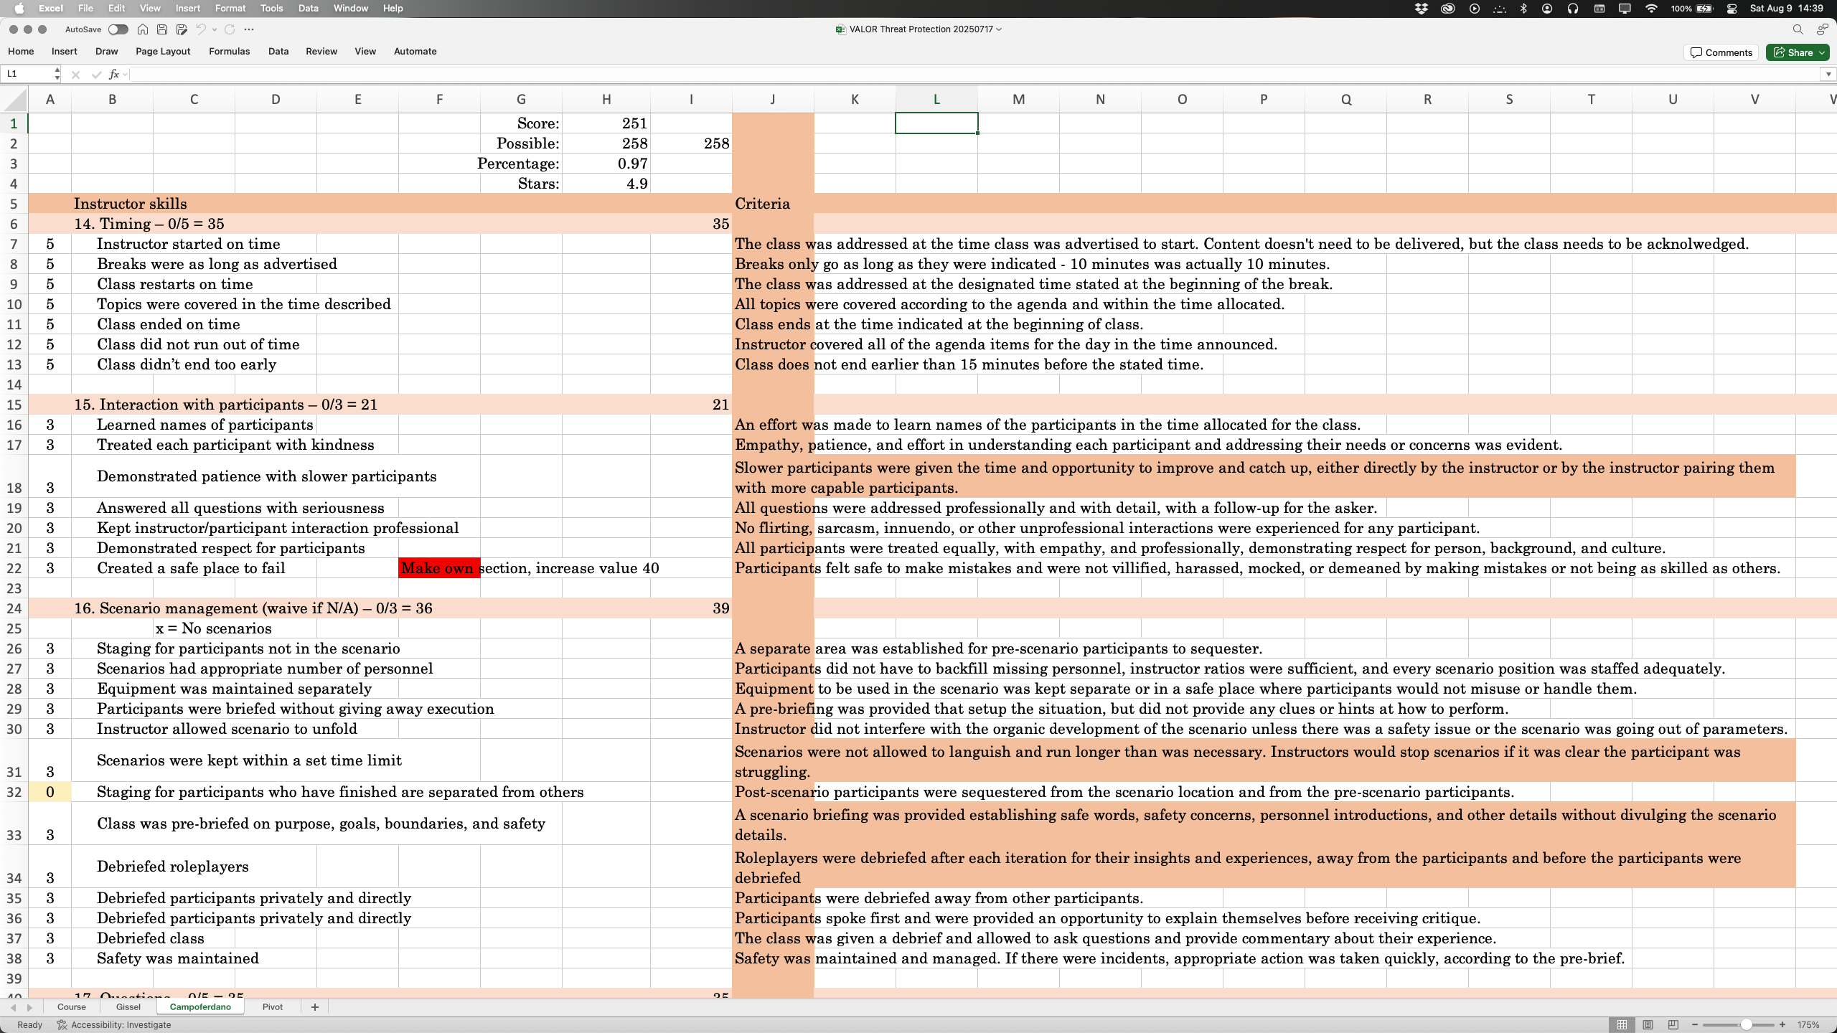Open the Tools menu in menu bar
1837x1033 pixels.
[x=271, y=9]
